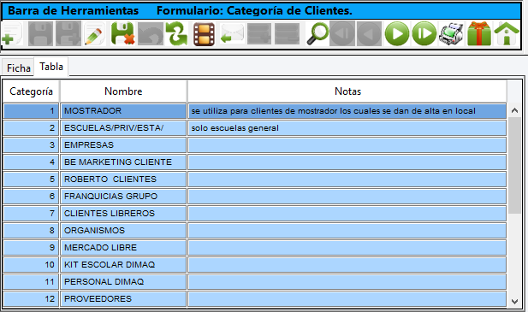Click the gift box icon
Screen dimensions: 528x312
[479, 33]
